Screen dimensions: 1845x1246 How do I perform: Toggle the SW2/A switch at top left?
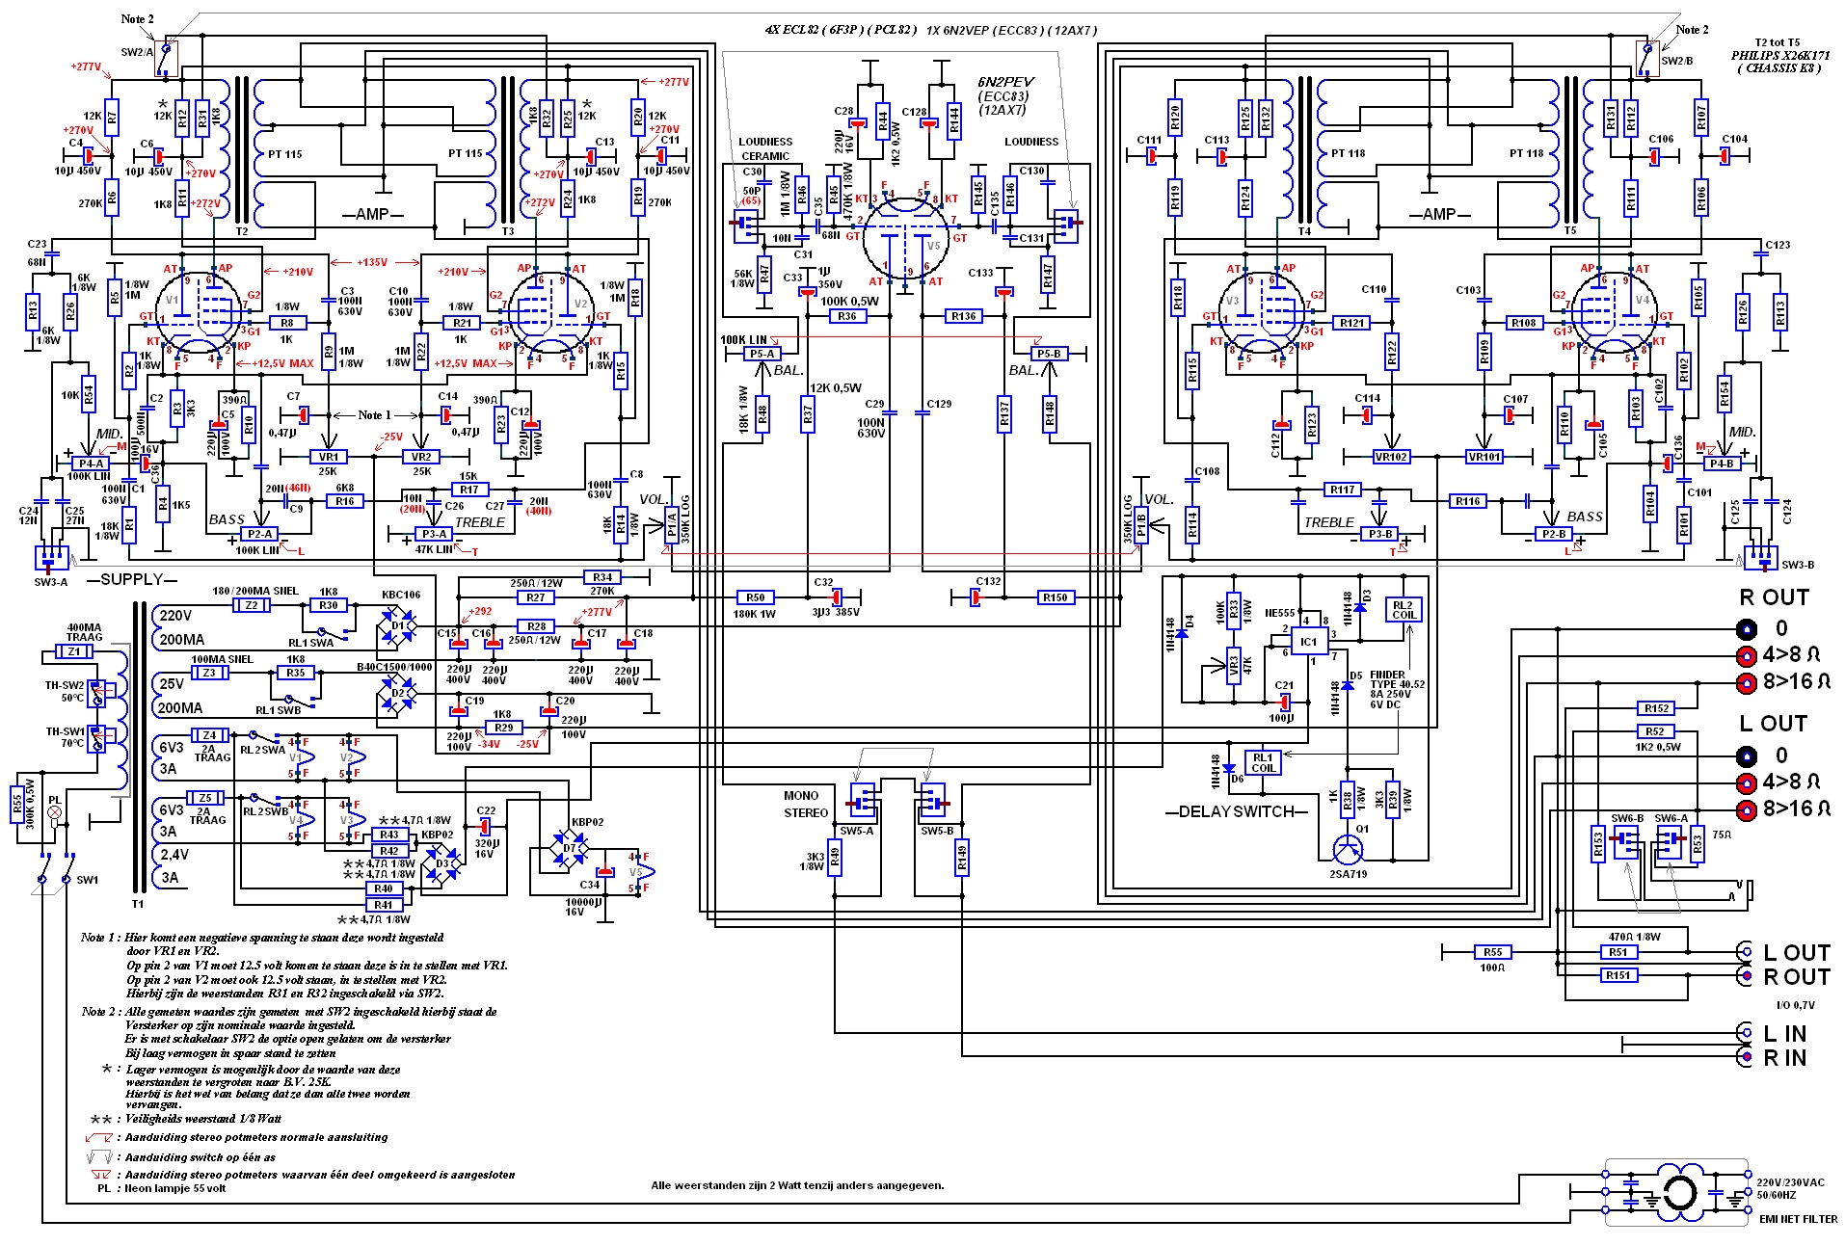click(166, 58)
